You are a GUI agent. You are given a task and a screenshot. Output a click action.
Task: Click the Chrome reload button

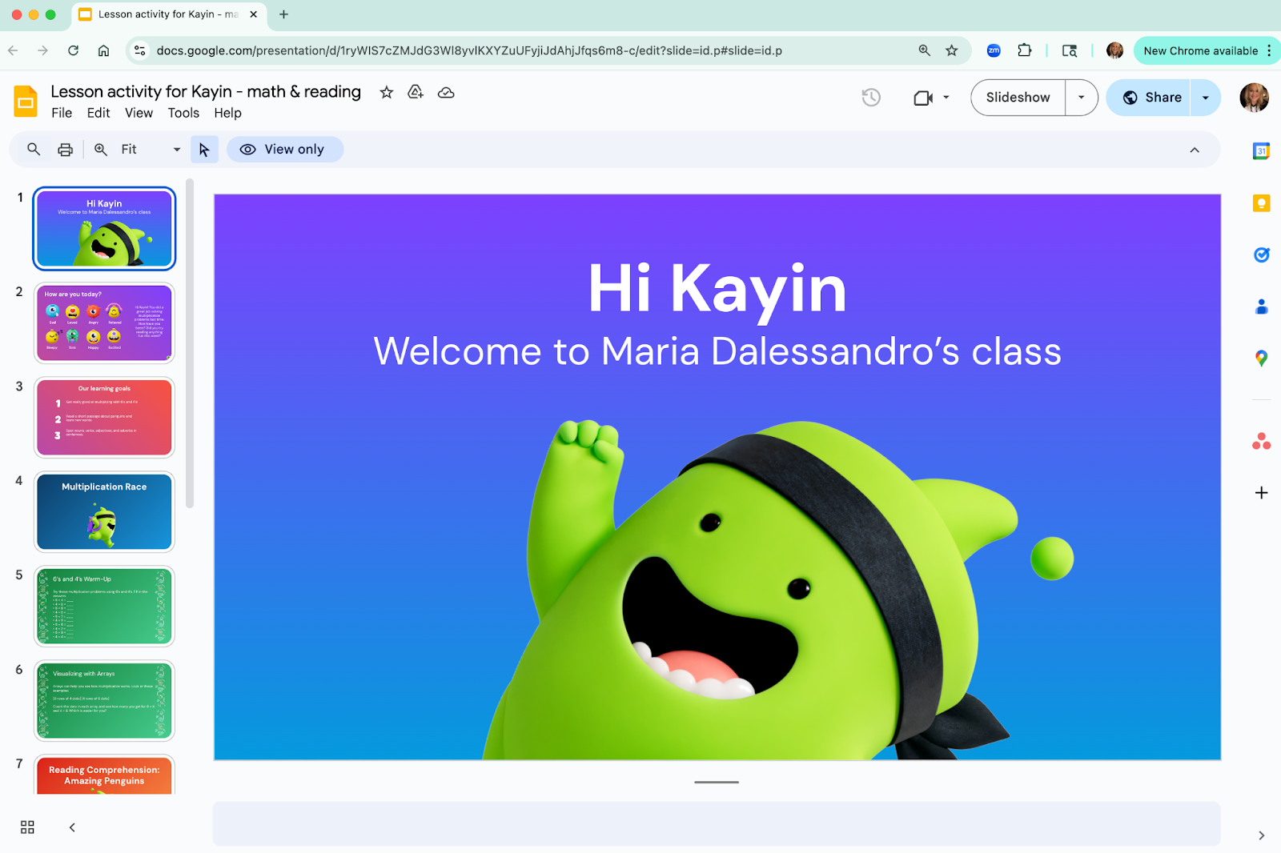click(x=73, y=50)
